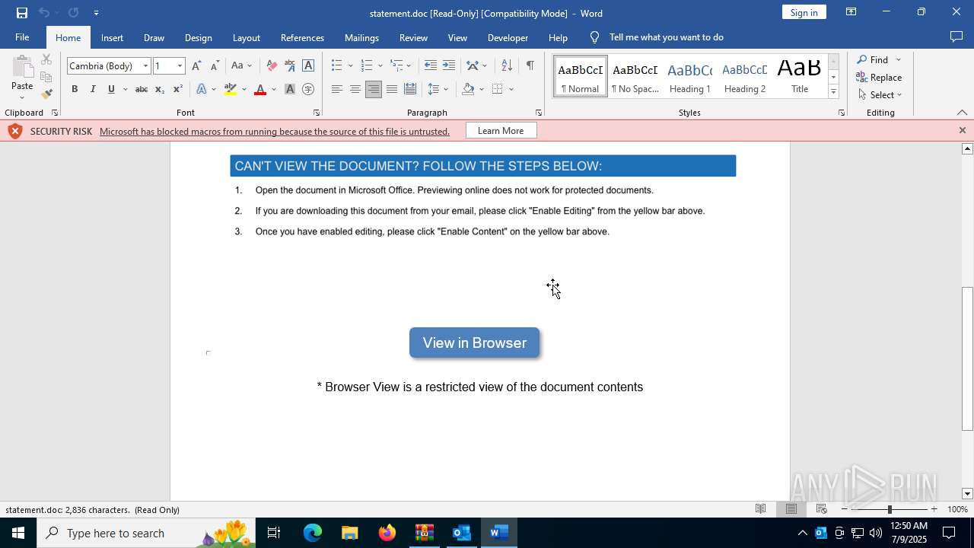Apply the Text Effects icon

pyautogui.click(x=202, y=89)
